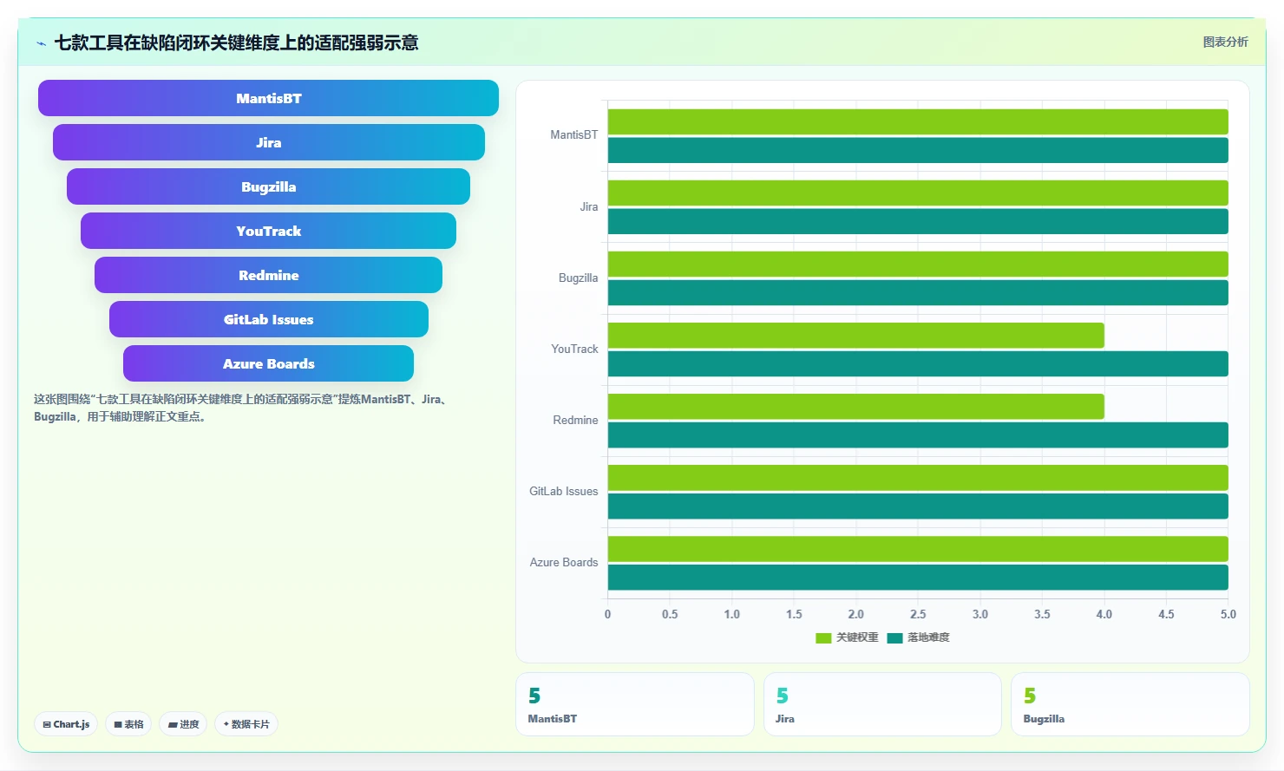The image size is (1284, 771).
Task: Click the Azure Boards funnel bar
Action: [268, 363]
